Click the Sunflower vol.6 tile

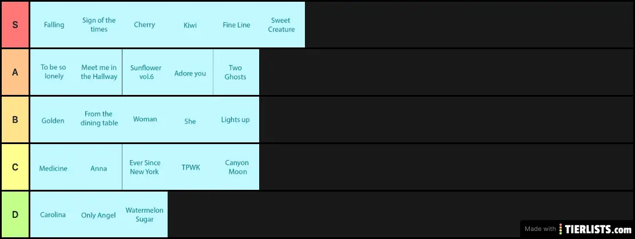pos(145,72)
